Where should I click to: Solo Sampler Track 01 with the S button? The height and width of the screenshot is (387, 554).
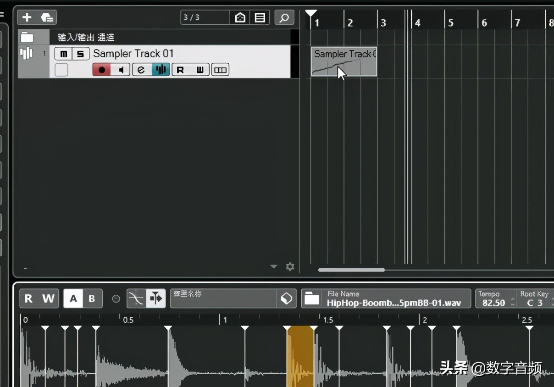[79, 54]
